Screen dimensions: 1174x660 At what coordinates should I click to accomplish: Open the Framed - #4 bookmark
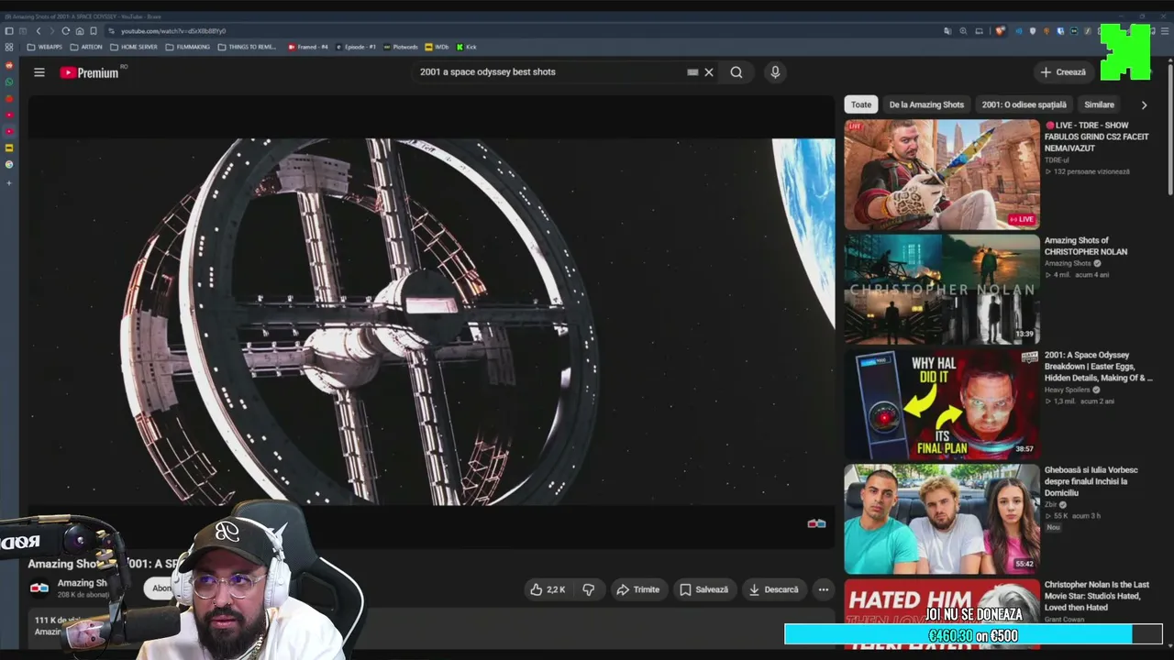pyautogui.click(x=308, y=47)
